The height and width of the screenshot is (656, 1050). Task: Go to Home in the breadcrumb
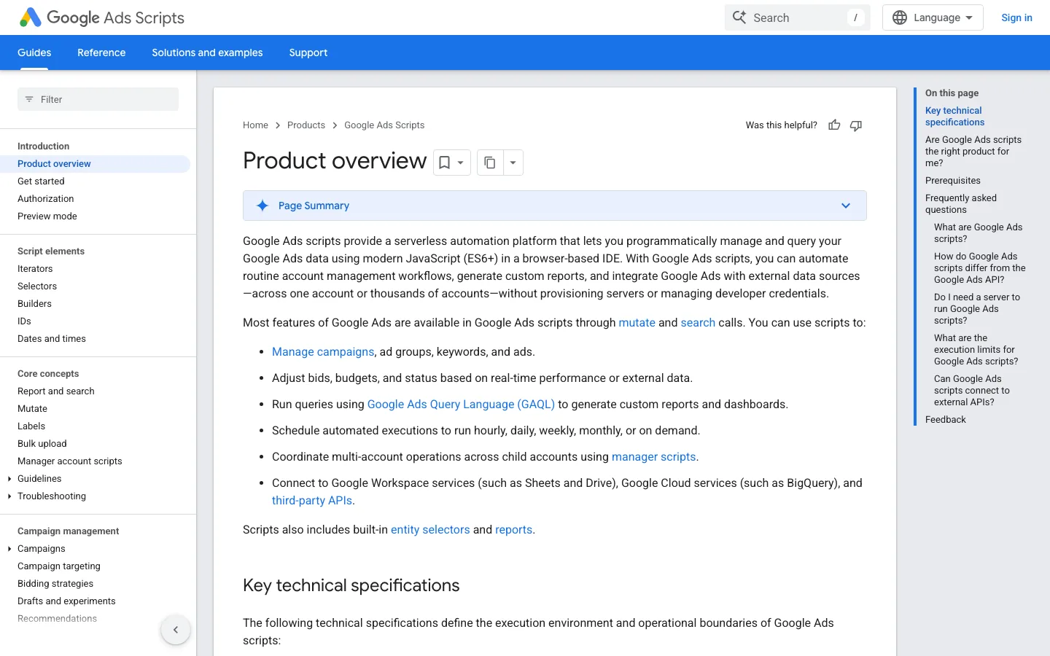[x=255, y=125]
